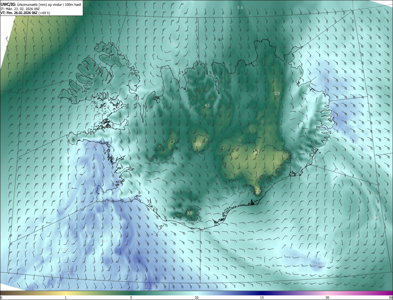This screenshot has height=300, width=393.
Task: Click the colorbar tick label 0
Action: 1,298
